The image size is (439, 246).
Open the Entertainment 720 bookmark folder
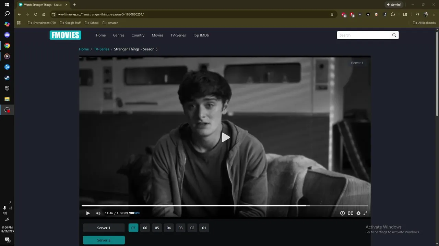(41, 23)
